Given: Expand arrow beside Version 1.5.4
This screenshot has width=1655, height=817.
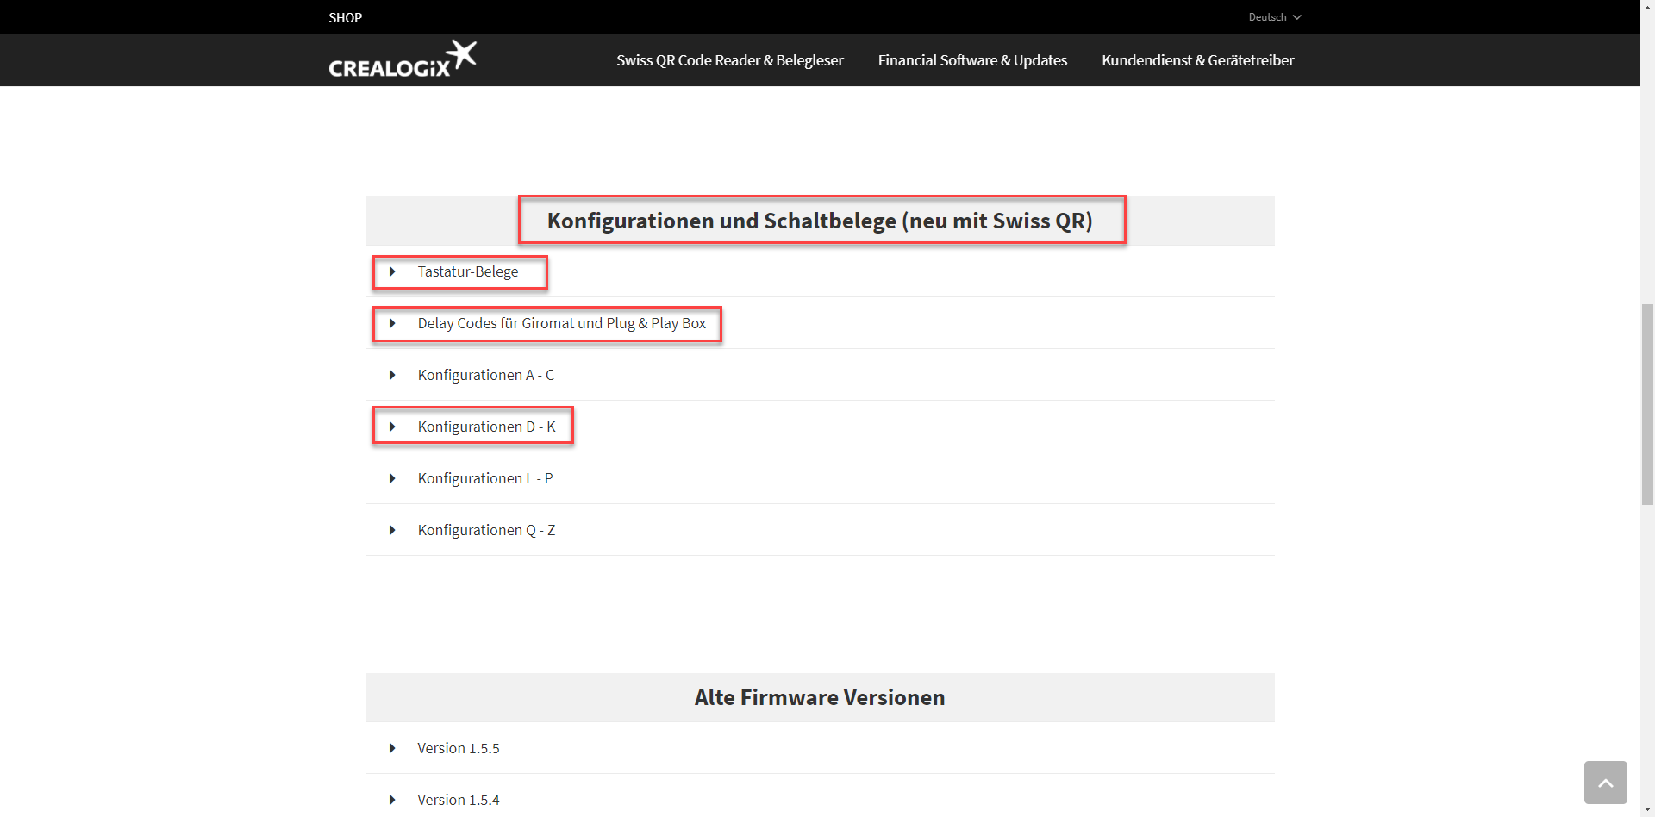Looking at the screenshot, I should tap(392, 800).
